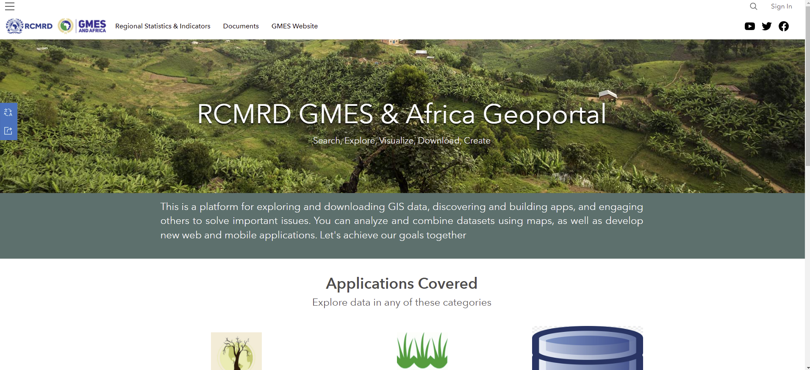Image resolution: width=810 pixels, height=370 pixels.
Task: Click the GMES and Africa logo
Action: pyautogui.click(x=82, y=26)
